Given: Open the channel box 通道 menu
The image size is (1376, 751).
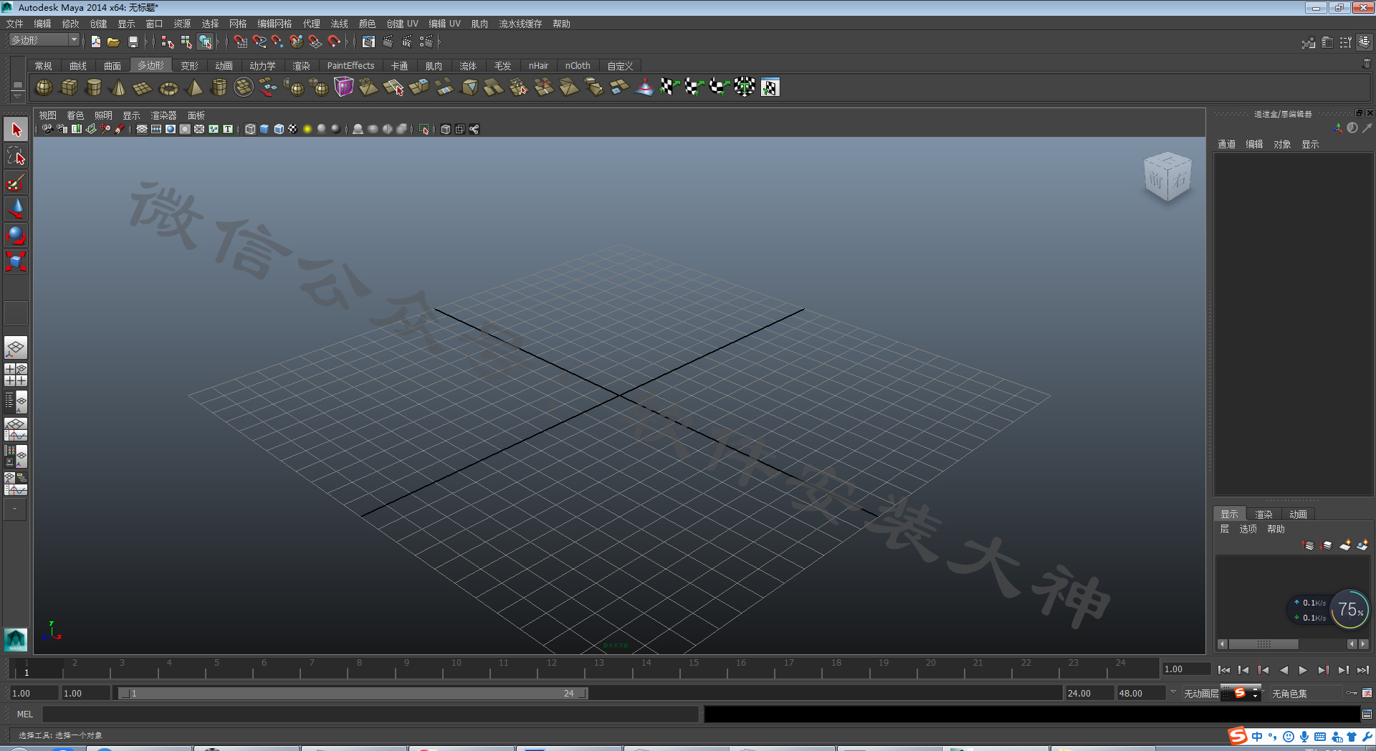Looking at the screenshot, I should [x=1226, y=144].
